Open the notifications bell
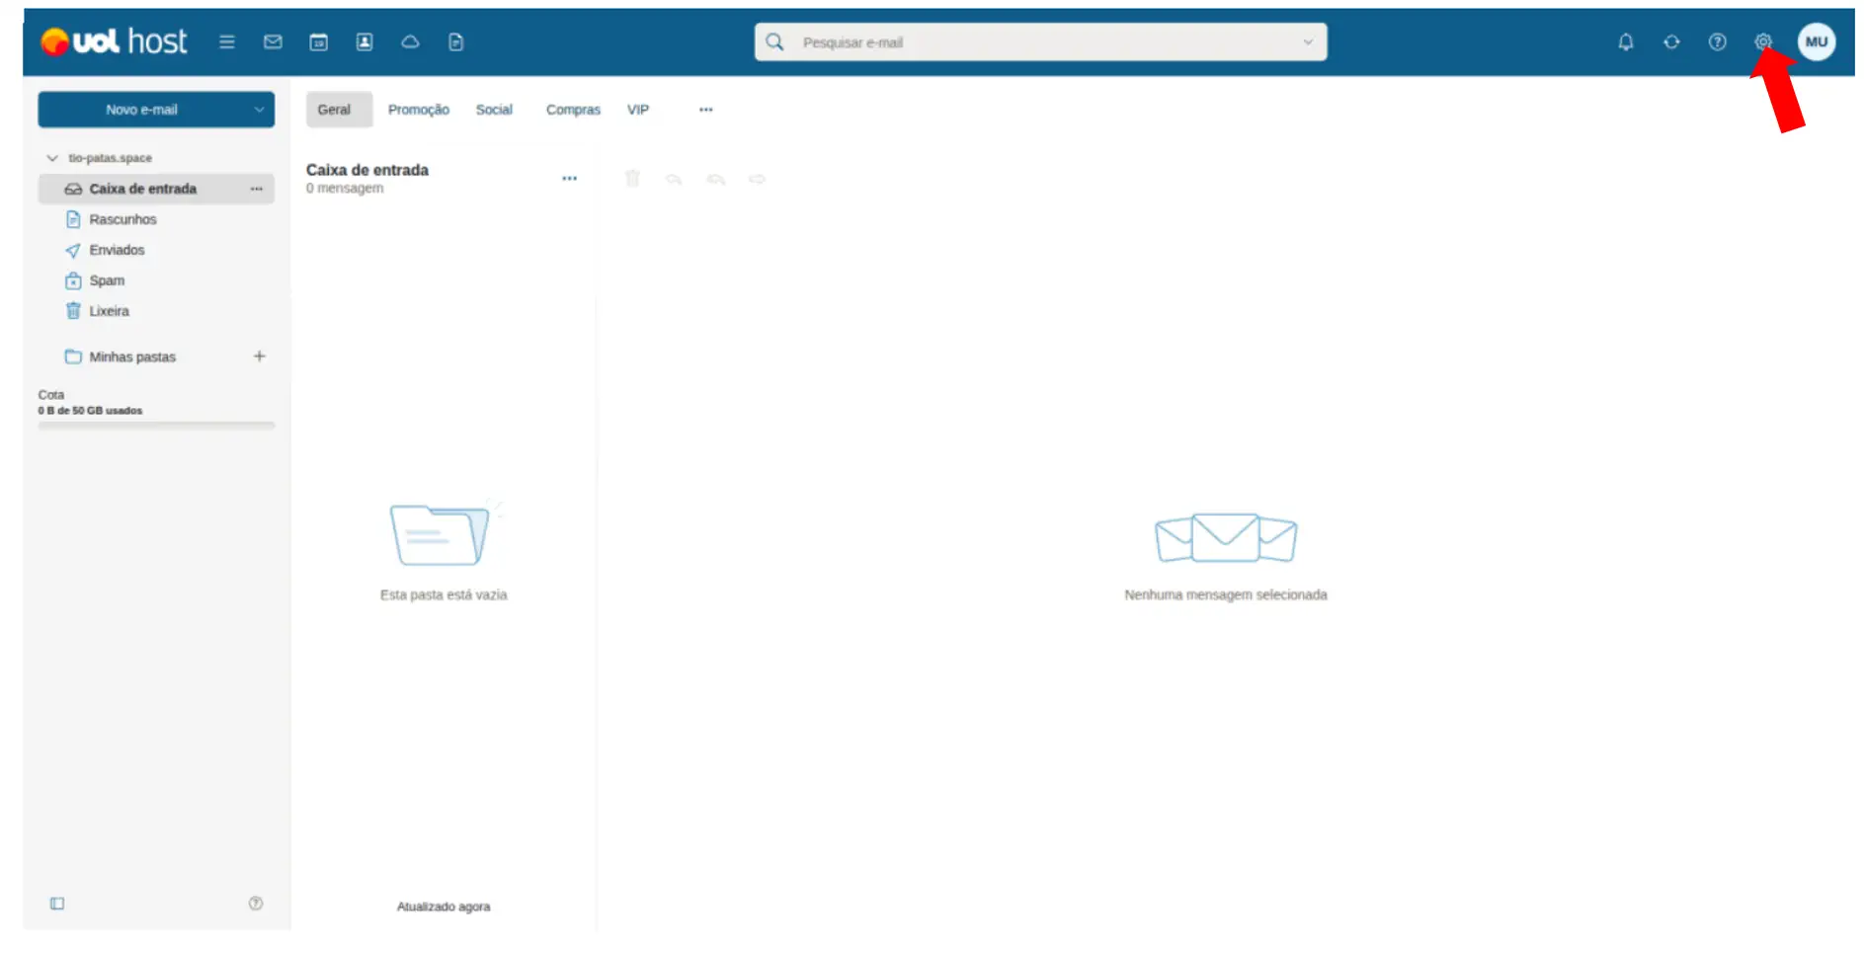The height and width of the screenshot is (953, 1864). [x=1625, y=41]
